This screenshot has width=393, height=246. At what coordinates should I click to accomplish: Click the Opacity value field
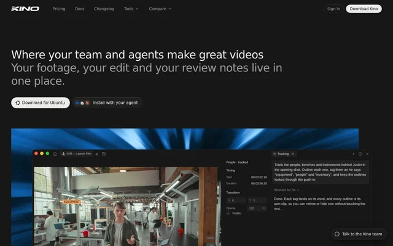(x=257, y=208)
